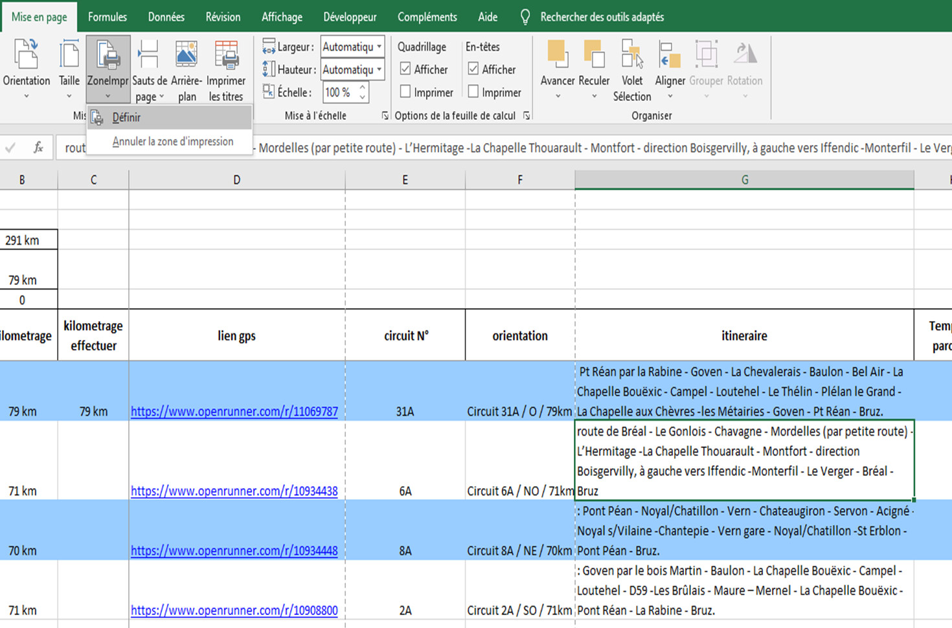Select column G header

point(744,179)
